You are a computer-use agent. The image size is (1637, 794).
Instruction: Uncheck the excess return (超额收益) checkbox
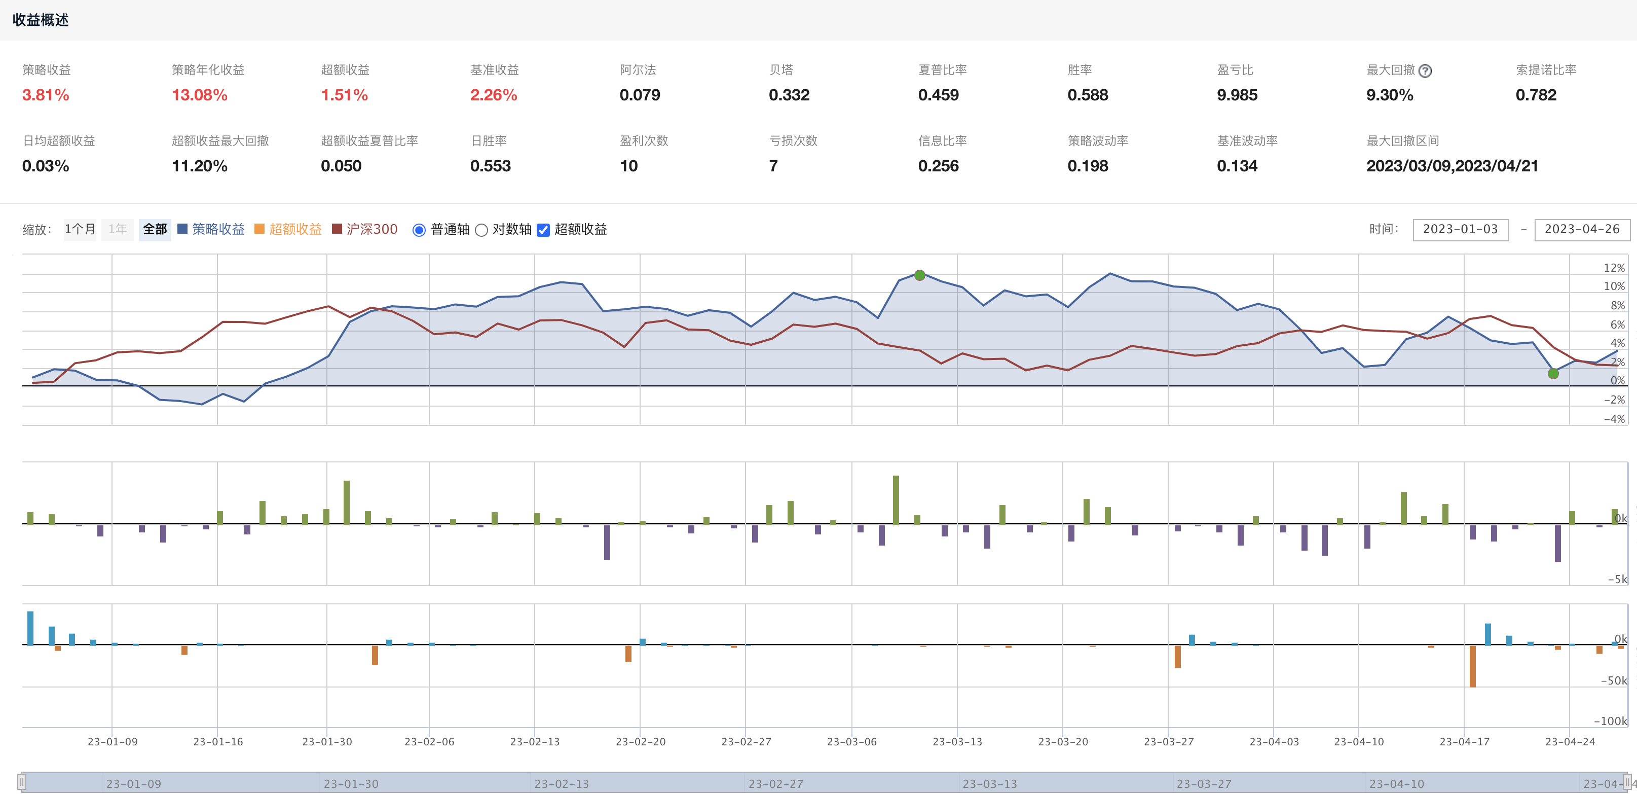click(543, 230)
